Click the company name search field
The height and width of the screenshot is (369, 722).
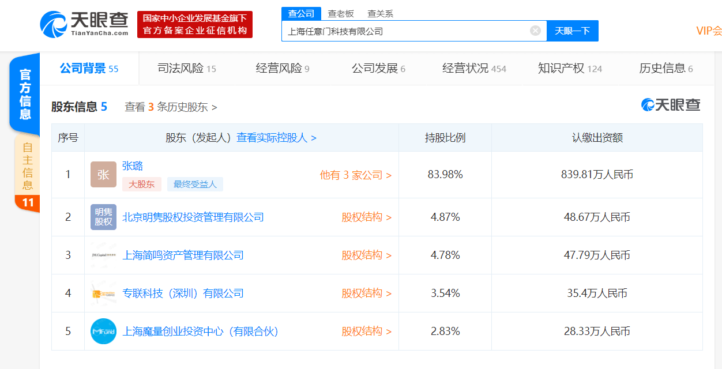point(404,31)
